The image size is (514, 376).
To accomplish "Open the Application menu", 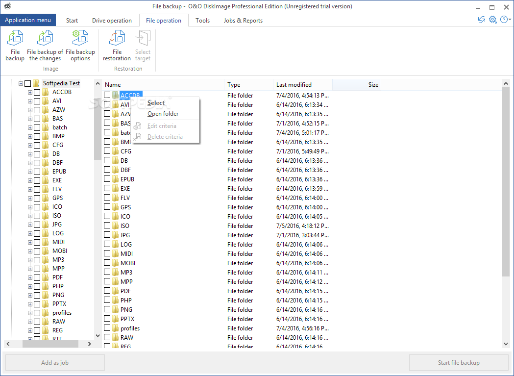I will tap(28, 20).
